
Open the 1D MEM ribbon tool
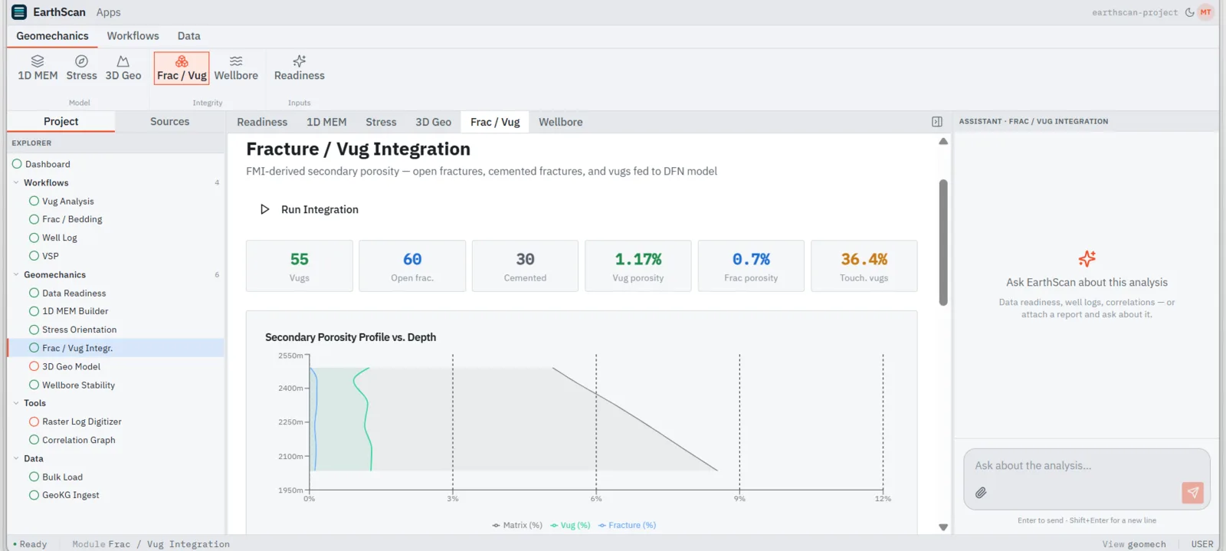(x=38, y=67)
